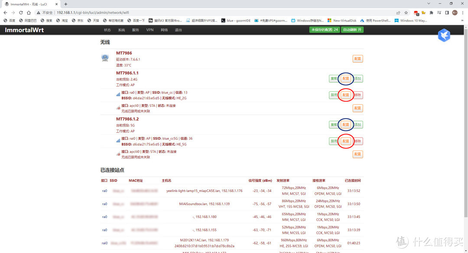The image size is (468, 253).
Task: Click the ra0 signal strength icon
Action: point(118,94)
